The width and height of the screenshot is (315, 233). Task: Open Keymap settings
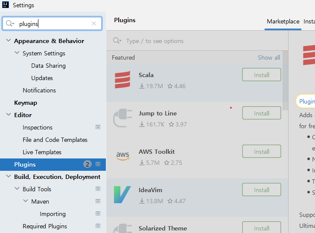tap(26, 103)
